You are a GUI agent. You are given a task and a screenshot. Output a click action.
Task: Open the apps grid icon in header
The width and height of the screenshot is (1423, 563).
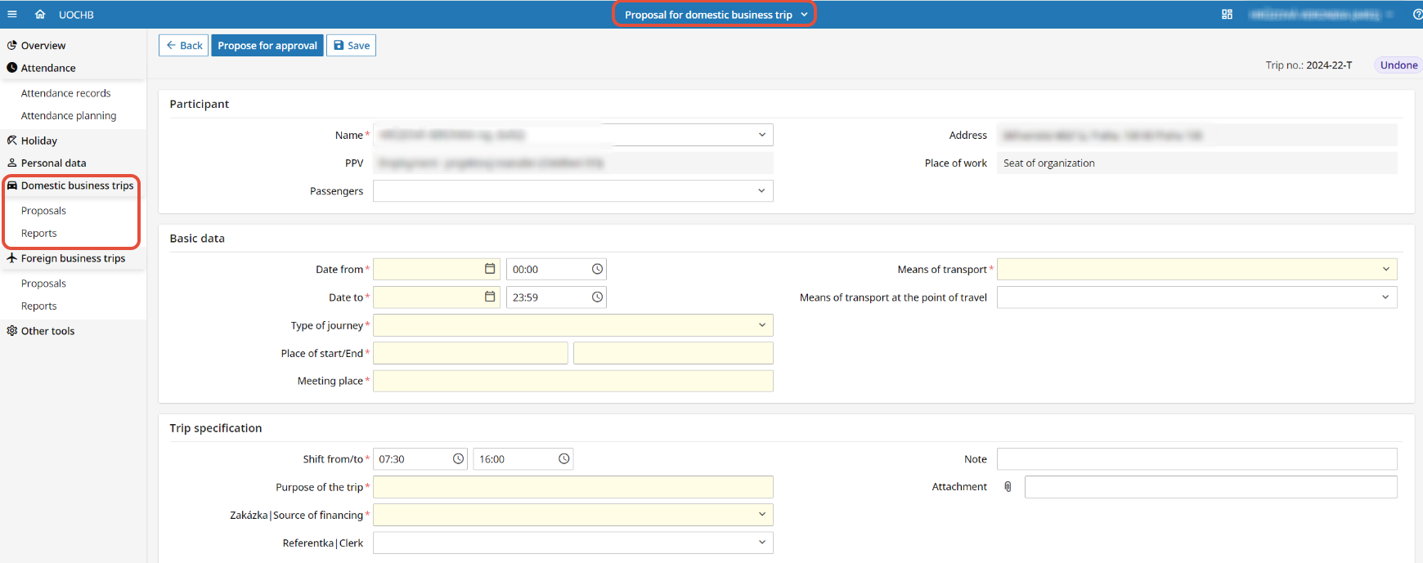tap(1227, 14)
